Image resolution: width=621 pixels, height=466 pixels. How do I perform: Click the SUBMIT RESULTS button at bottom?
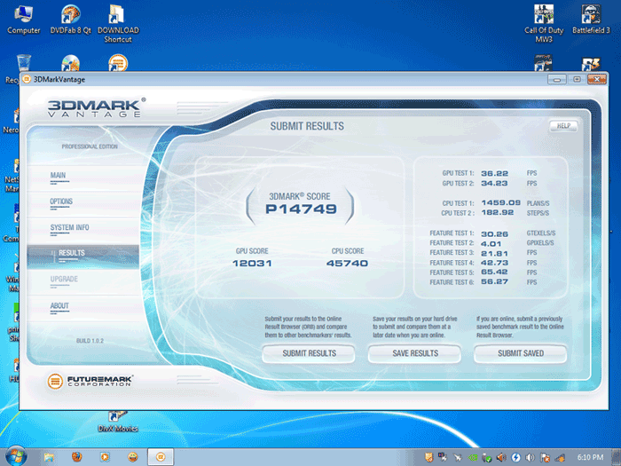(309, 353)
